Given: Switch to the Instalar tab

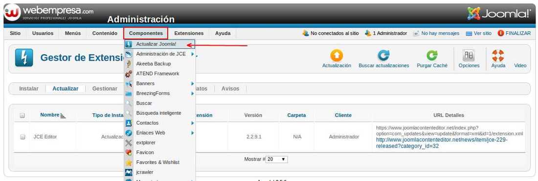Looking at the screenshot, I should click(x=29, y=89).
